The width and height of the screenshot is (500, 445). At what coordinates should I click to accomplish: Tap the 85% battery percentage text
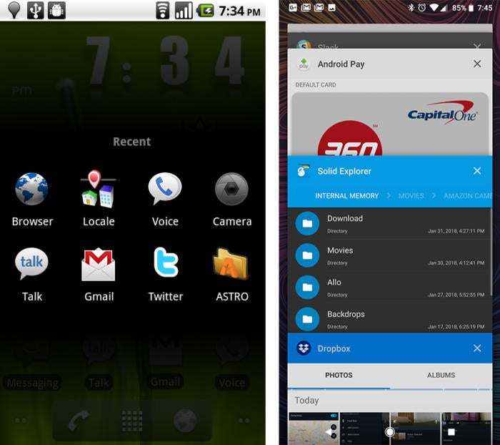[x=459, y=8]
